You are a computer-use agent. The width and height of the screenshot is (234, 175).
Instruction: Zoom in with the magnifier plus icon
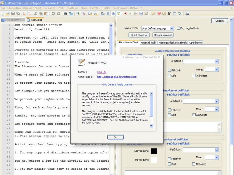[x=78, y=14]
